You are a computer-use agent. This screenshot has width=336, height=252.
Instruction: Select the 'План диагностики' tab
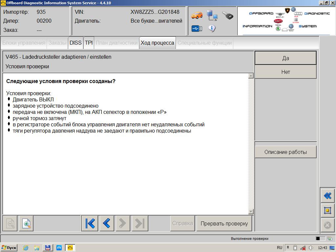pyautogui.click(x=116, y=43)
